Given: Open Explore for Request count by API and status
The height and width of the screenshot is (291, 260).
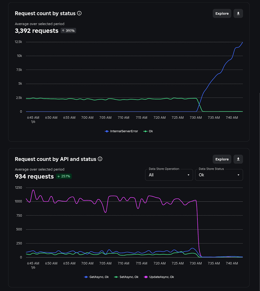Looking at the screenshot, I should click(222, 159).
